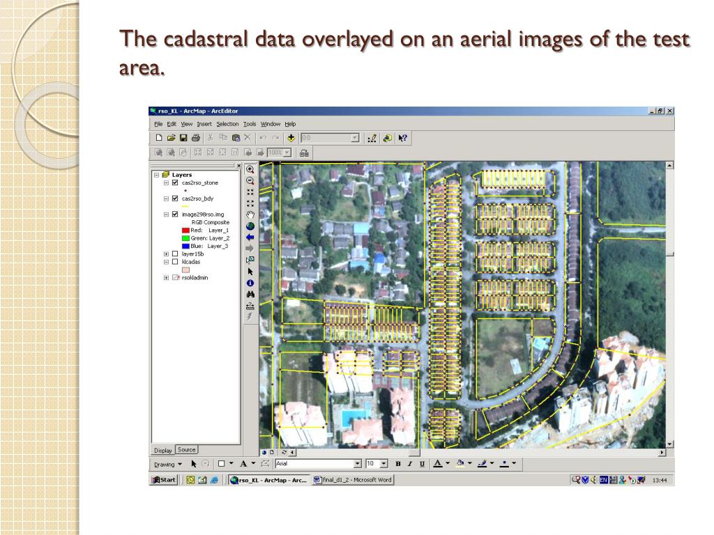Paste using the clipboard toolbar icon
Image resolution: width=714 pixels, height=535 pixels.
click(236, 138)
